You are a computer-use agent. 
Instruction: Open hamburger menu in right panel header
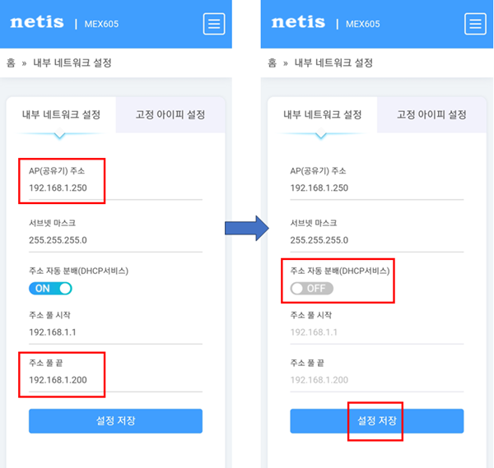pos(475,24)
